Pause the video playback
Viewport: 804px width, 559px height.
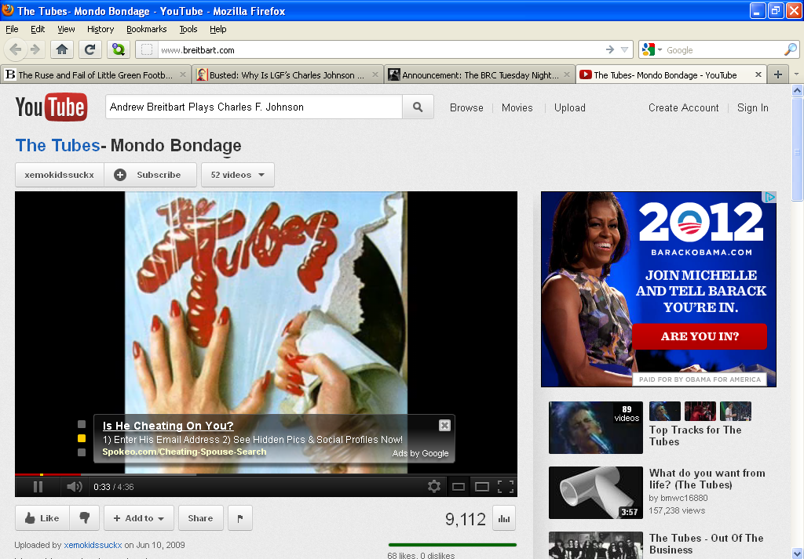pyautogui.click(x=38, y=487)
